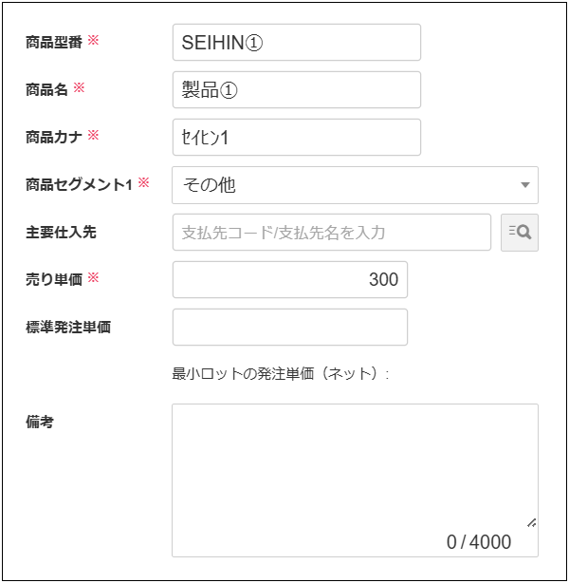Click the 商品カナ input field
Screen dimensions: 569x583
pyautogui.click(x=296, y=138)
